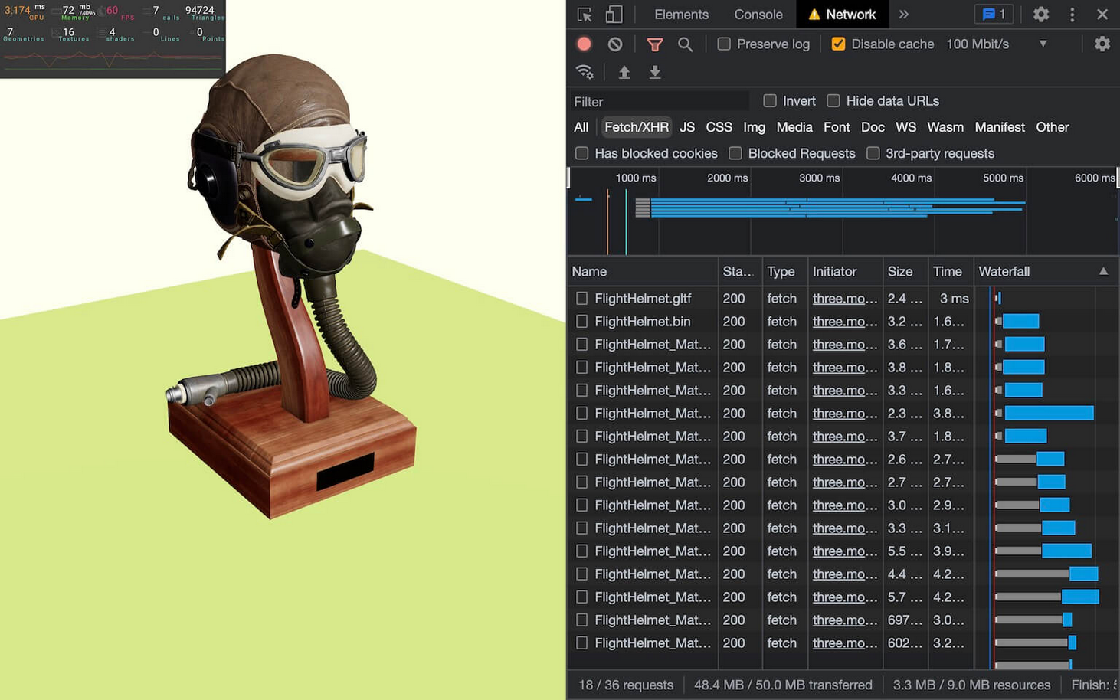
Task: Import HAR file upload arrow icon
Action: pos(624,72)
